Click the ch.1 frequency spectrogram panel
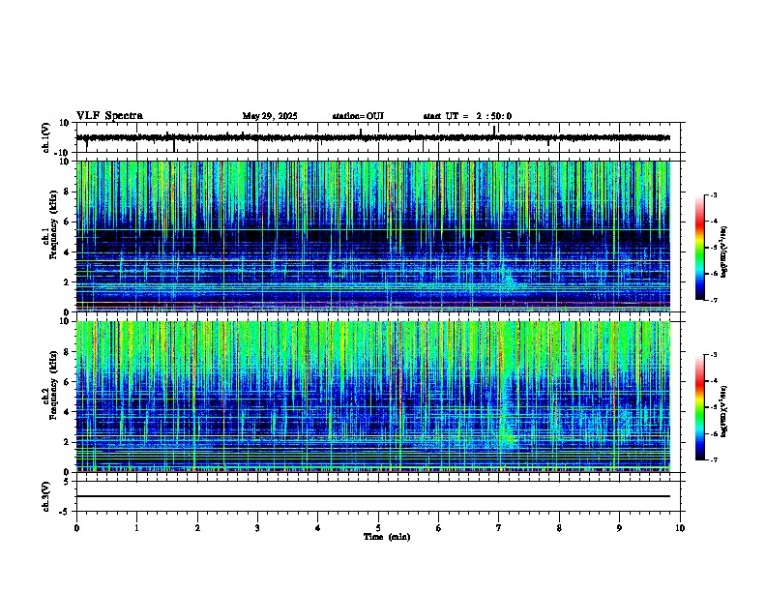 coord(373,236)
